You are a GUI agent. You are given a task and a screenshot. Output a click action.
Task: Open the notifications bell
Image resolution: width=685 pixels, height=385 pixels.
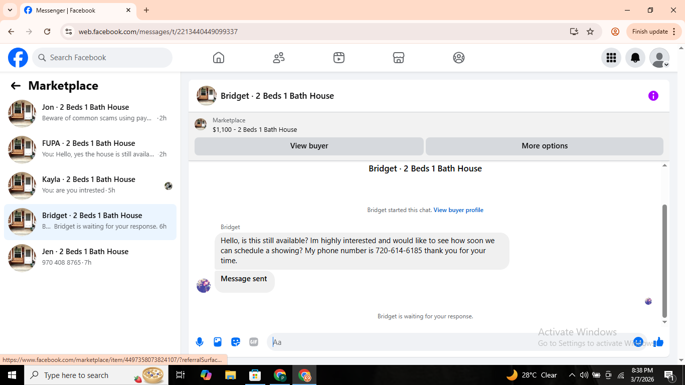635,58
